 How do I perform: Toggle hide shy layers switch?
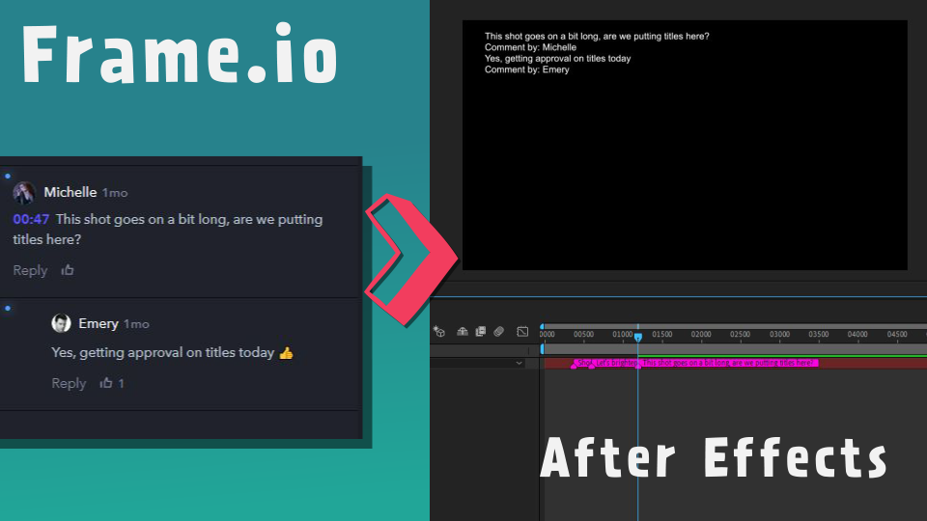coord(463,331)
